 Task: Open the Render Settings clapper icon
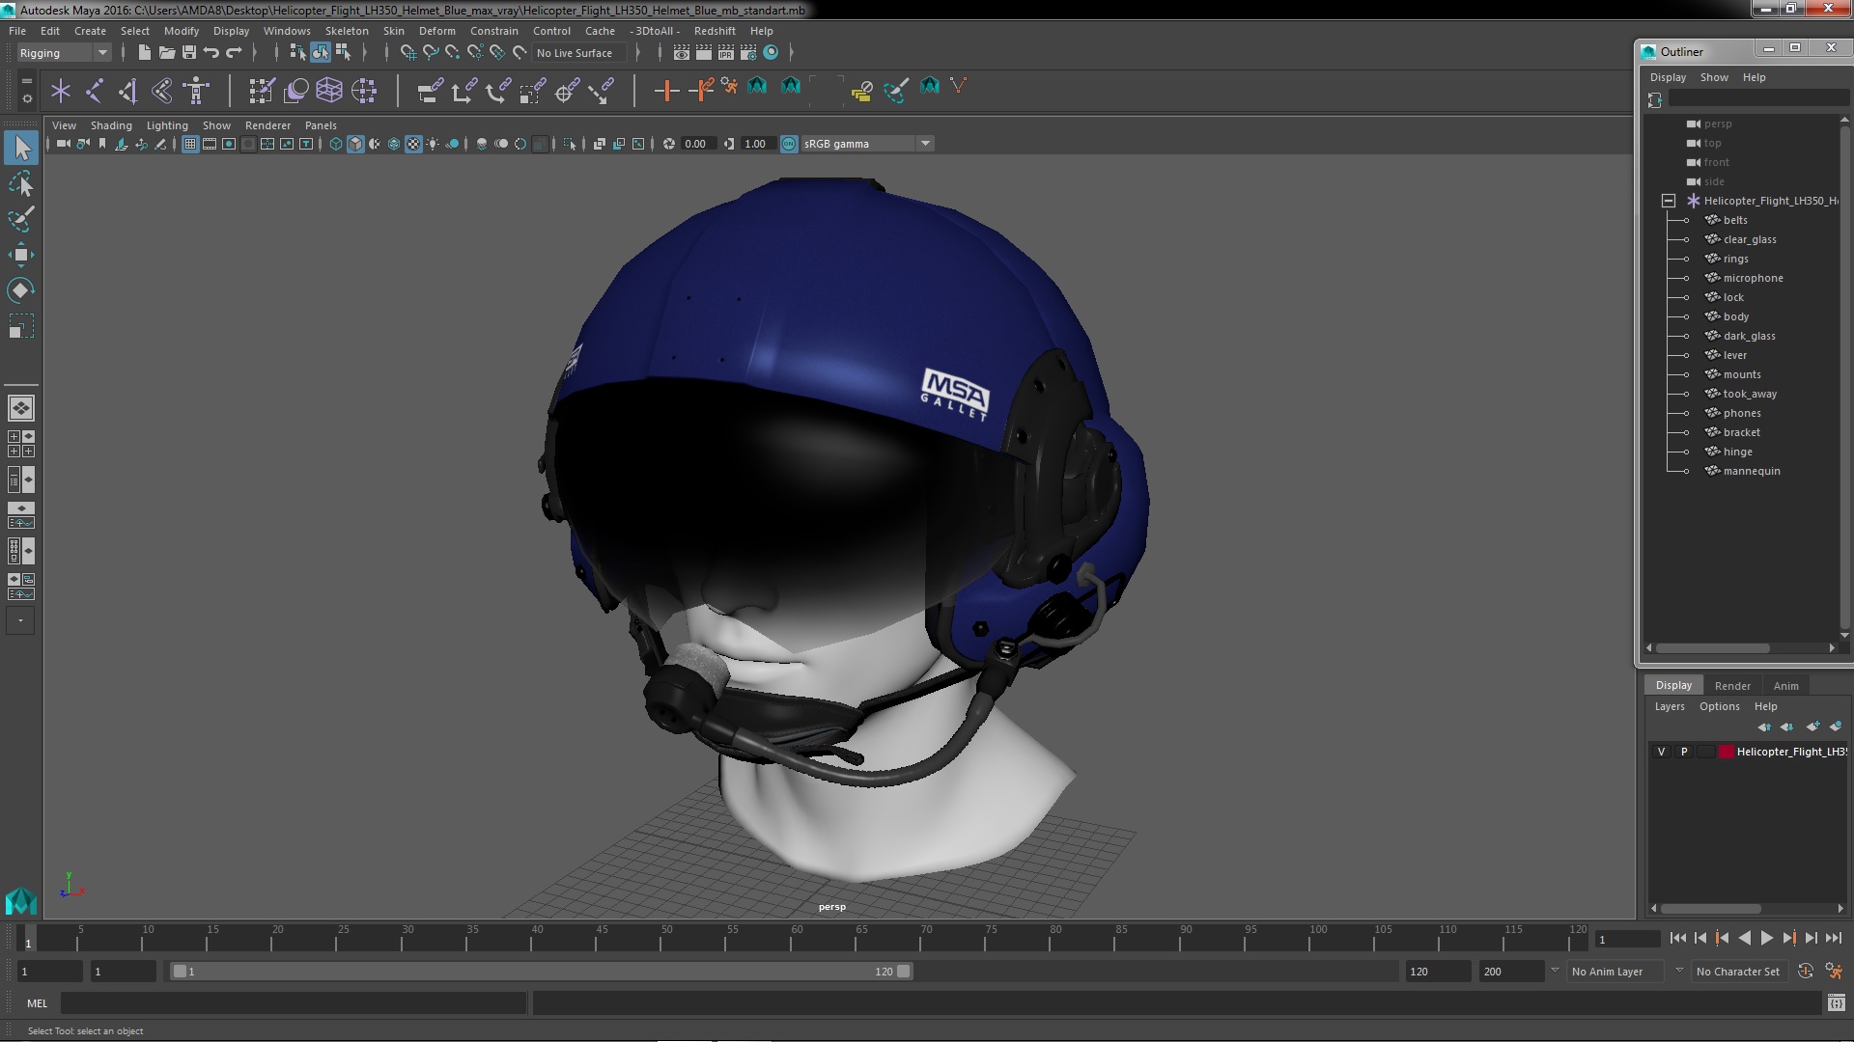pos(748,53)
